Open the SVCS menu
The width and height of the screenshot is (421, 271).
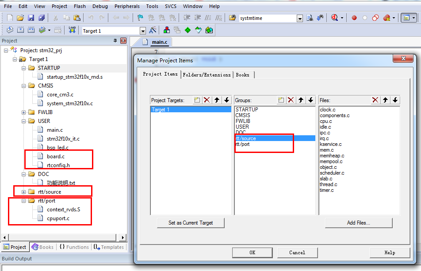171,6
